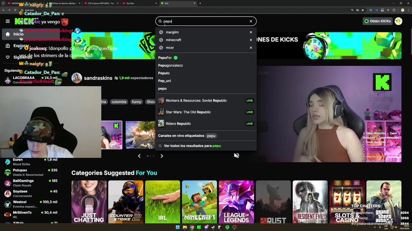Open Spotify from the taskbar
This screenshot has width=412, height=231.
click(227, 227)
